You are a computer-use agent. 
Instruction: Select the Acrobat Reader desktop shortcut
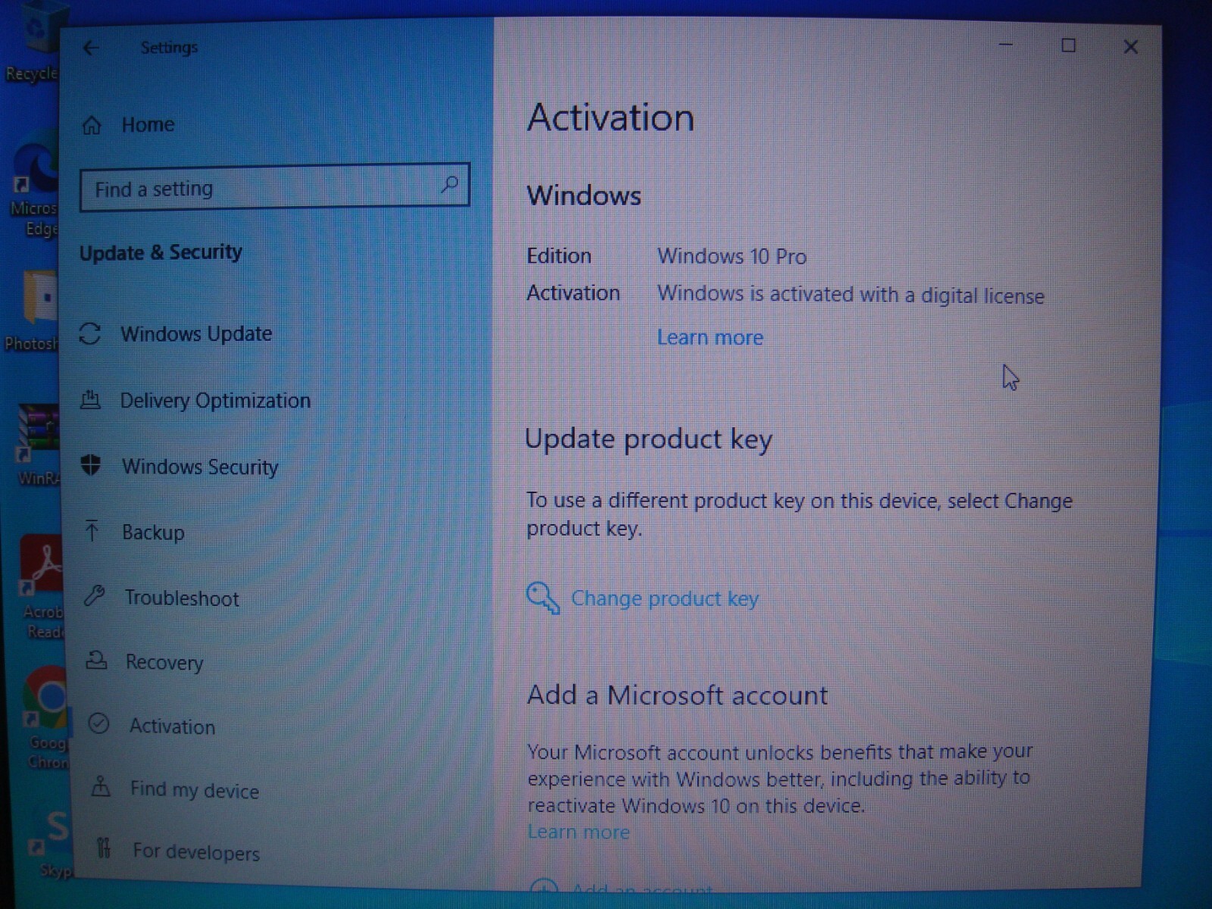pos(42,588)
